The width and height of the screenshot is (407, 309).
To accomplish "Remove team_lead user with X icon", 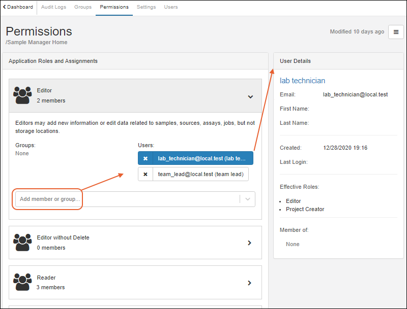I will pyautogui.click(x=146, y=175).
